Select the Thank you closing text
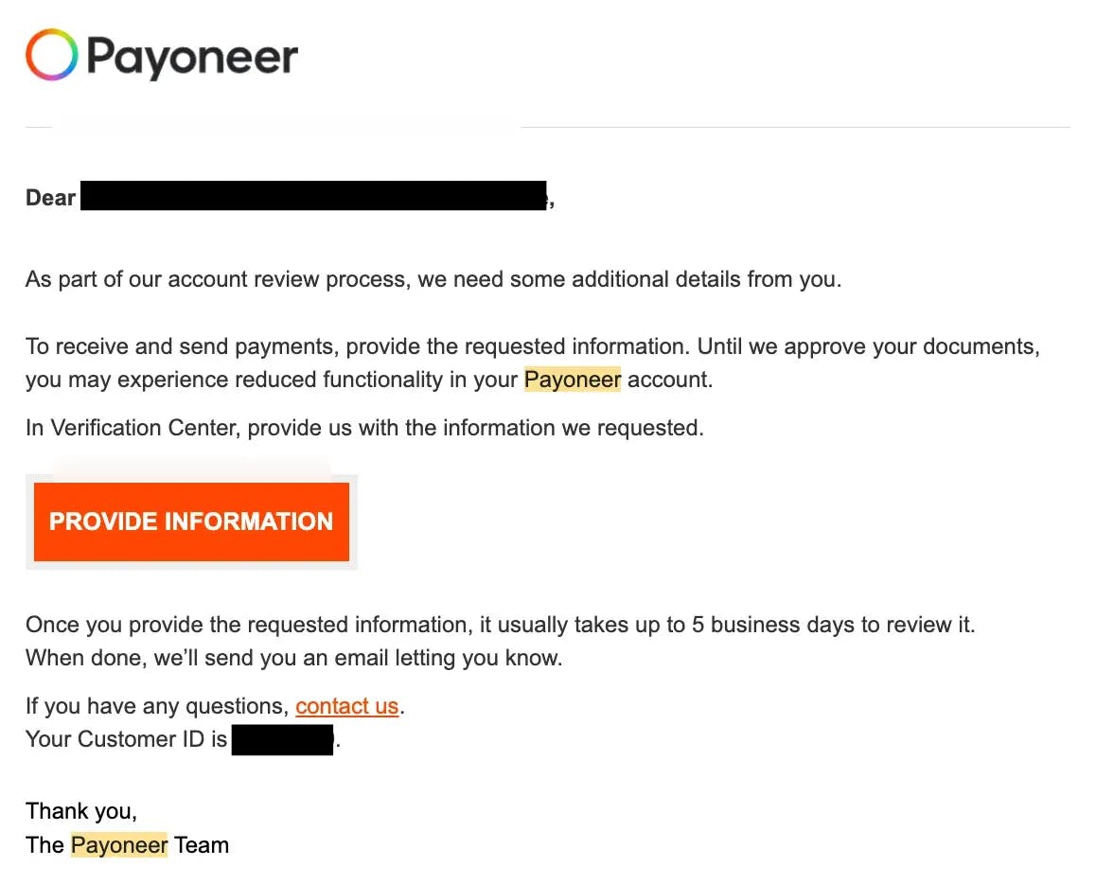The height and width of the screenshot is (884, 1096). (81, 811)
